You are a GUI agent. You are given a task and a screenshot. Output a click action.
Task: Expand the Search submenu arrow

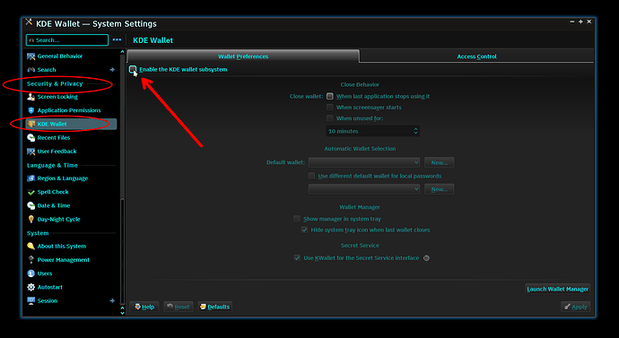(x=112, y=70)
